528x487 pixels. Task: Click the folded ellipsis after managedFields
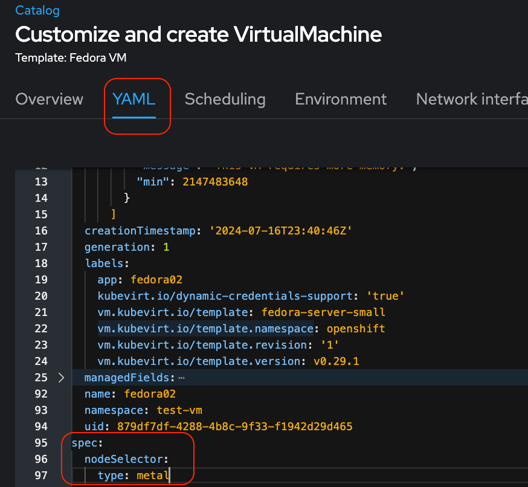point(181,378)
